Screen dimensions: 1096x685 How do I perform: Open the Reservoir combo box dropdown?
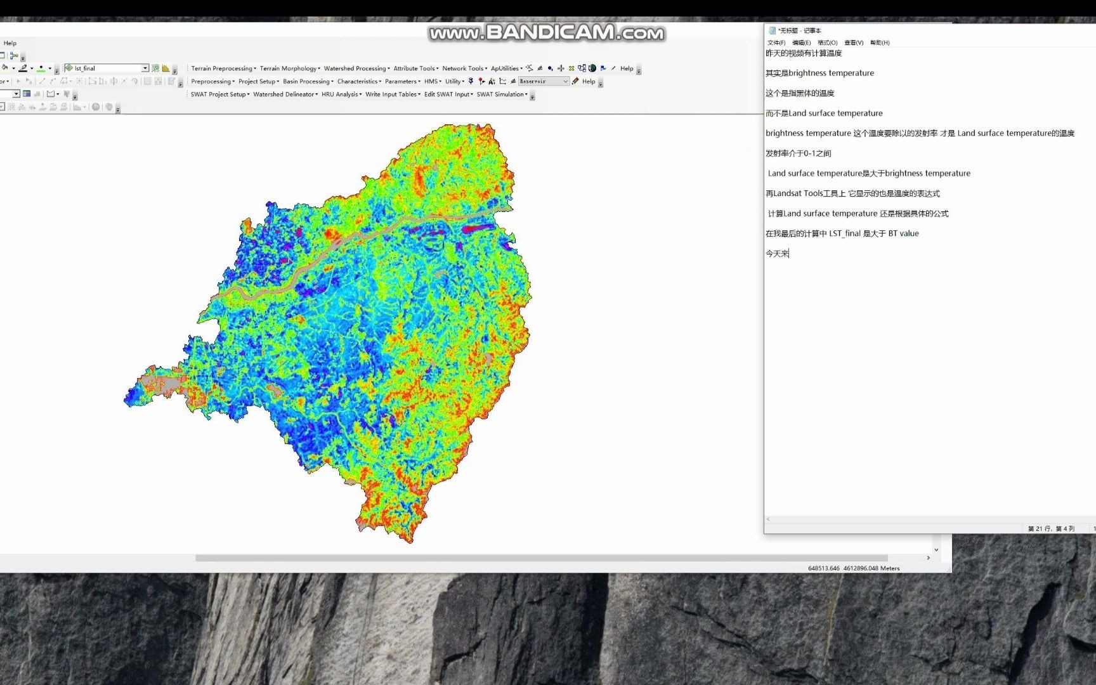(x=566, y=81)
